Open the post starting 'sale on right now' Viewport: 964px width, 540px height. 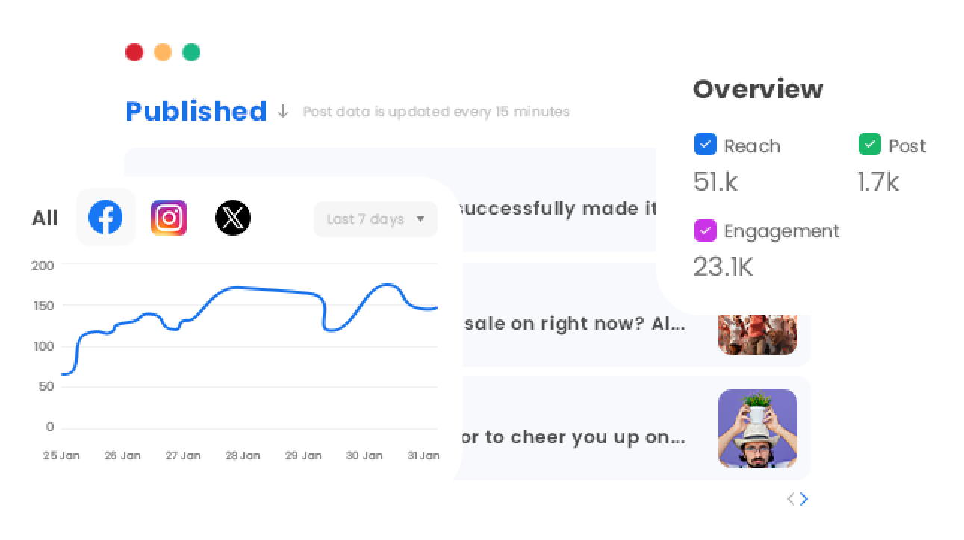click(x=574, y=324)
